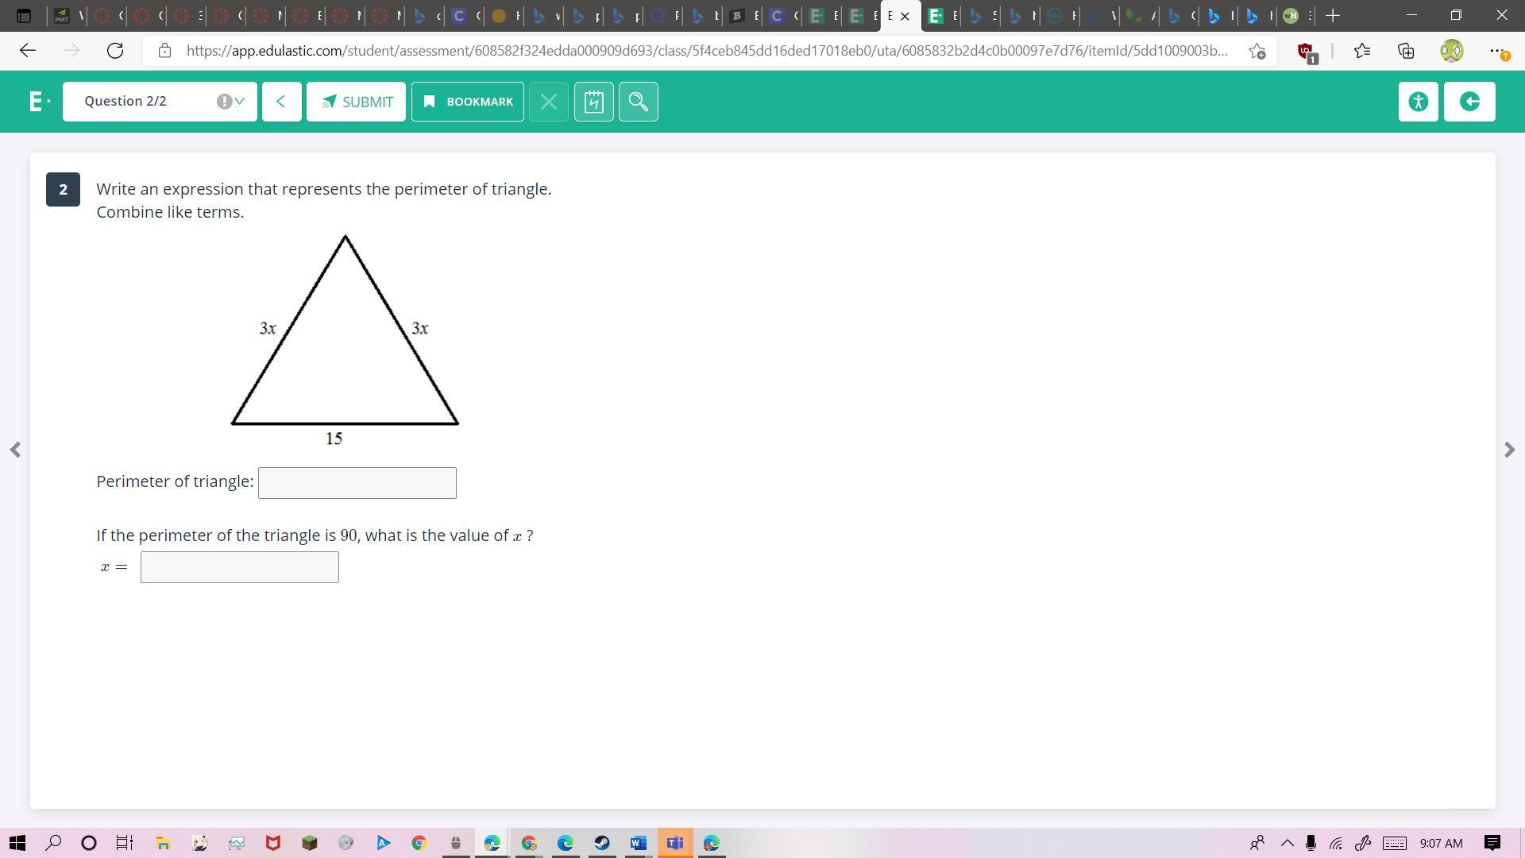Image resolution: width=1525 pixels, height=858 pixels.
Task: Open Microsoft Word from taskbar
Action: click(638, 843)
